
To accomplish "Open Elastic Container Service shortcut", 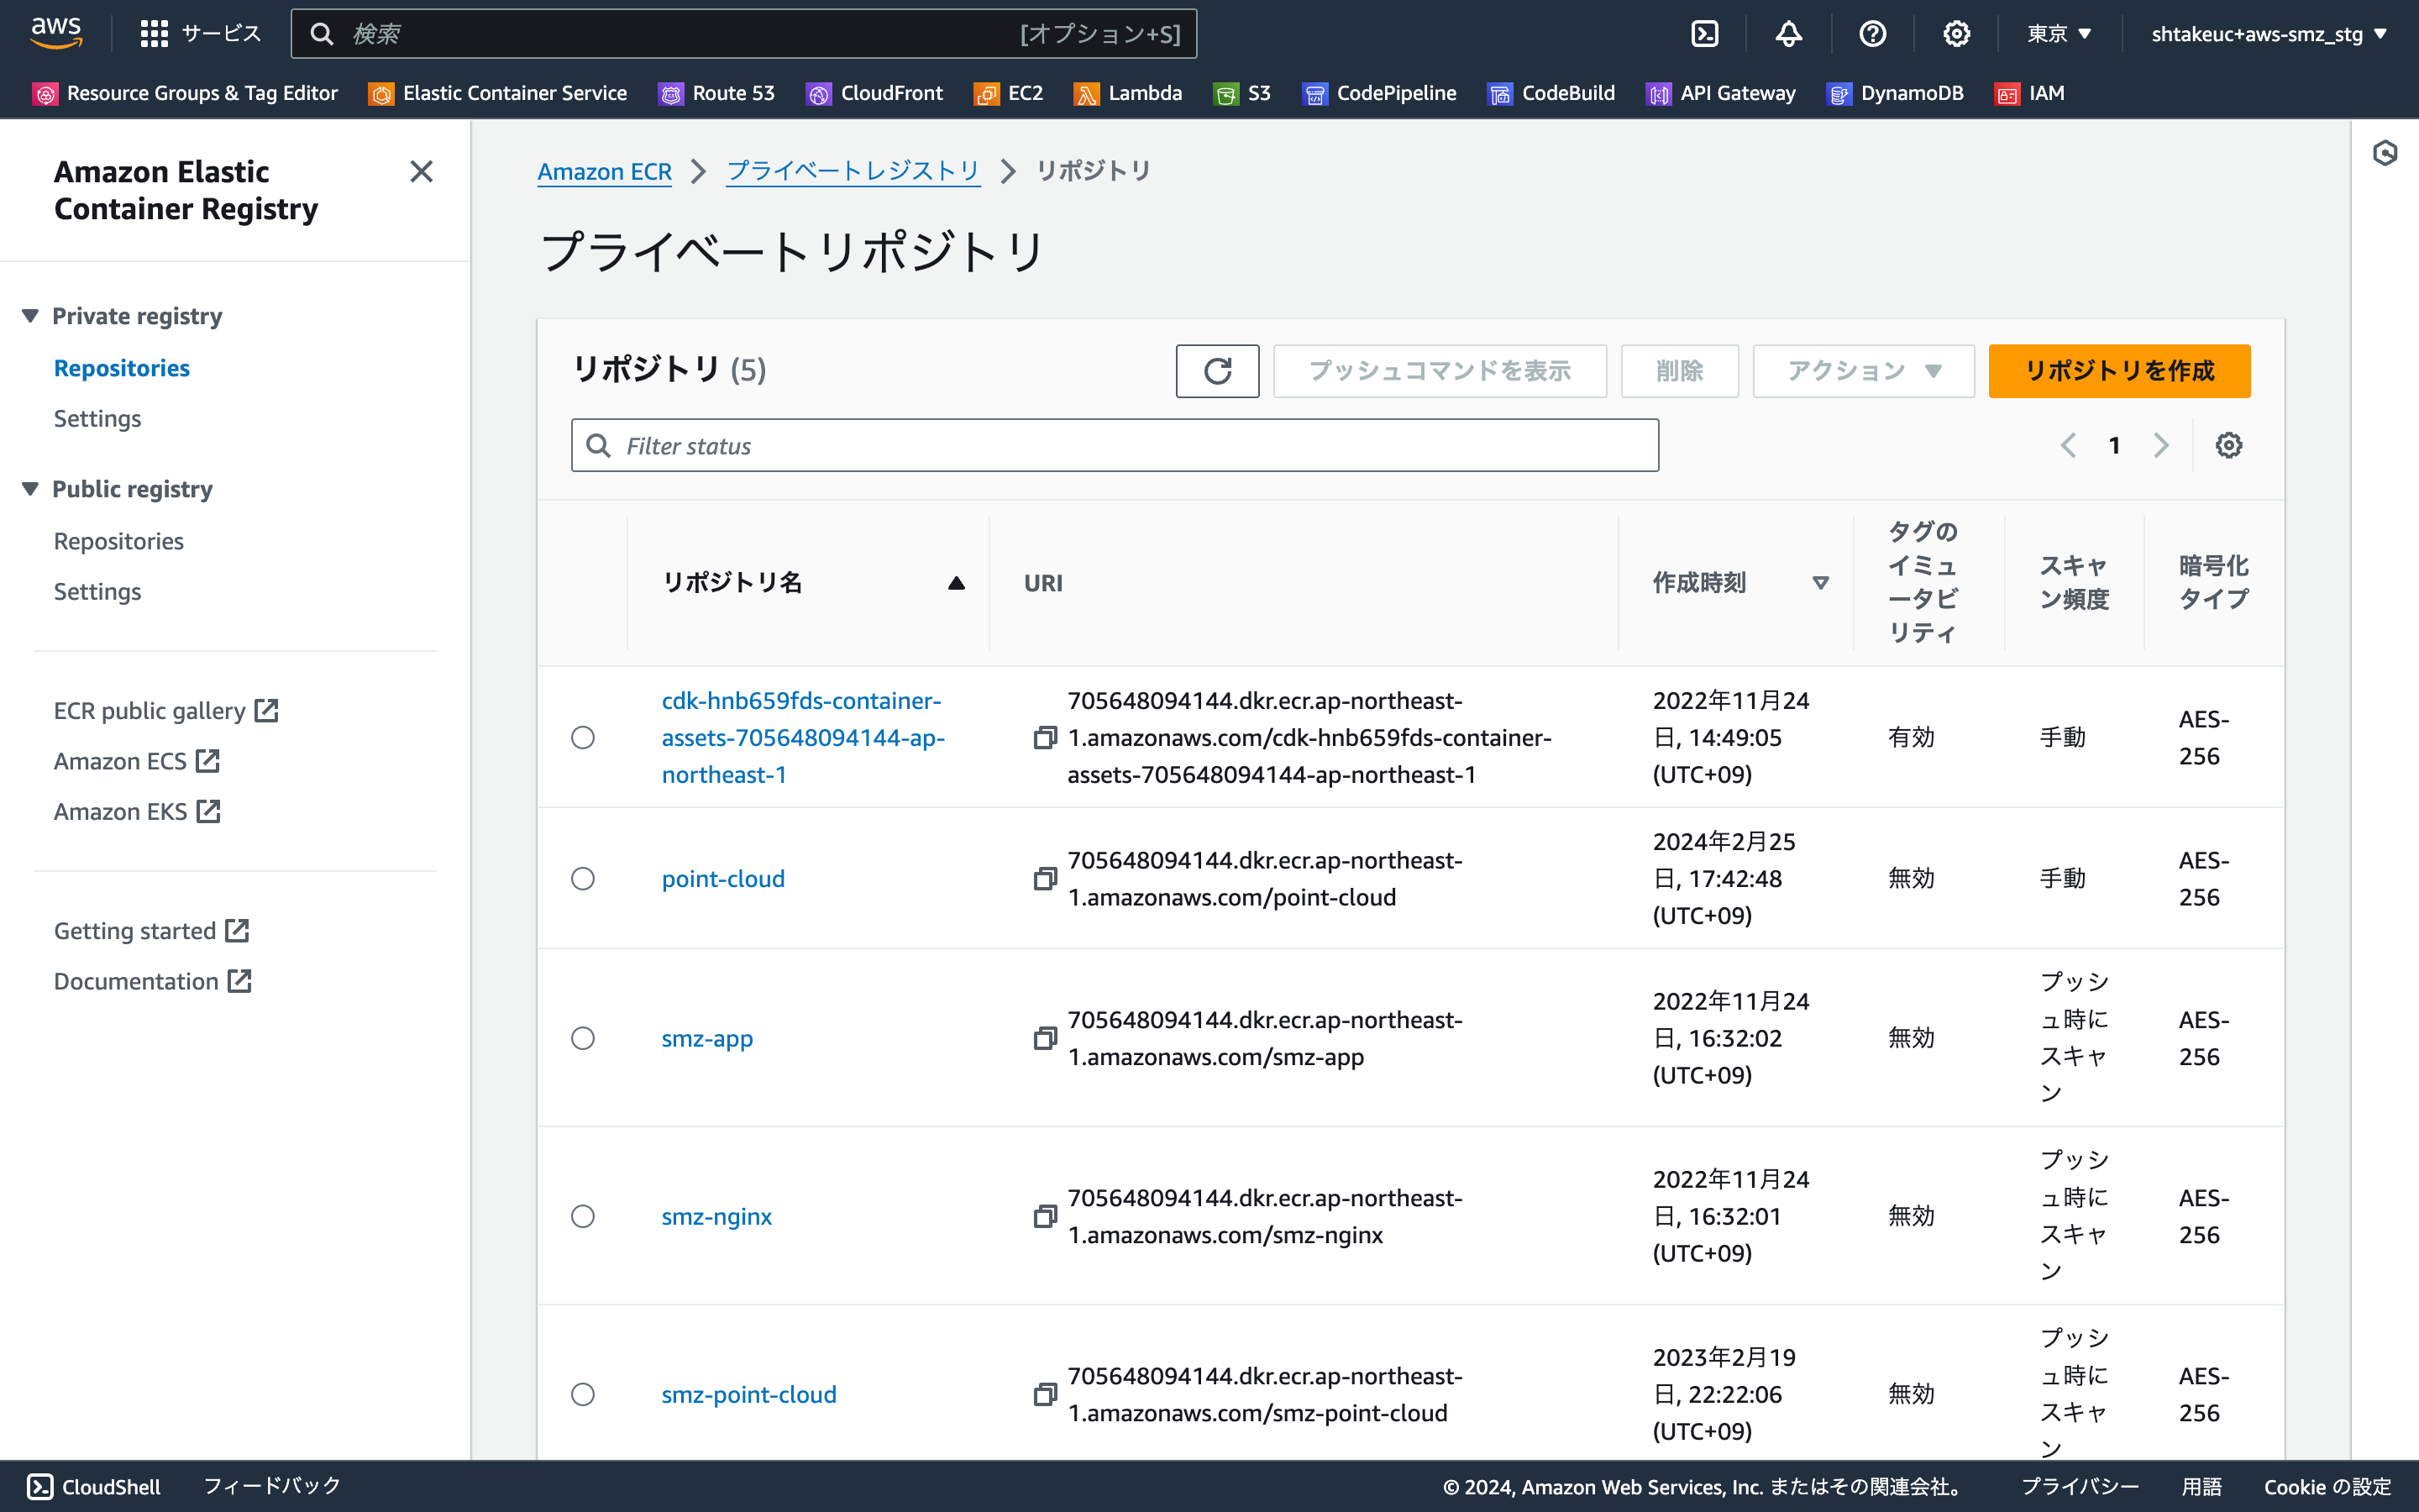I will pos(498,93).
